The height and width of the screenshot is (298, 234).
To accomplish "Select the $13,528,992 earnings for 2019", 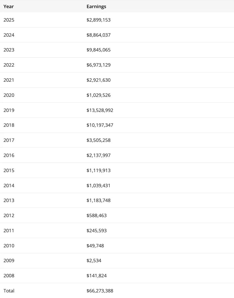I will [100, 110].
